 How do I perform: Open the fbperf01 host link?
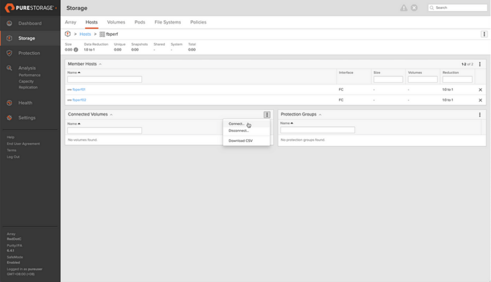[x=79, y=89]
